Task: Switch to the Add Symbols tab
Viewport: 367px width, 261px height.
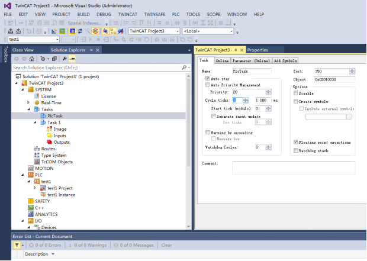Action: coord(285,61)
